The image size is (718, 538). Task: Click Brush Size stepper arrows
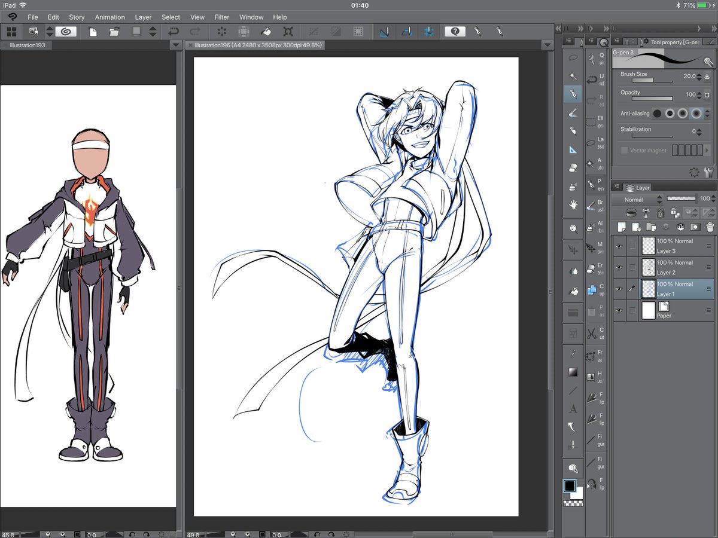699,77
